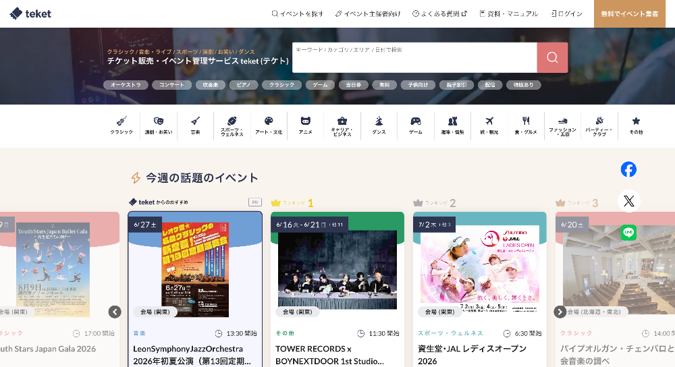Select the 物販あり tag

pyautogui.click(x=524, y=85)
